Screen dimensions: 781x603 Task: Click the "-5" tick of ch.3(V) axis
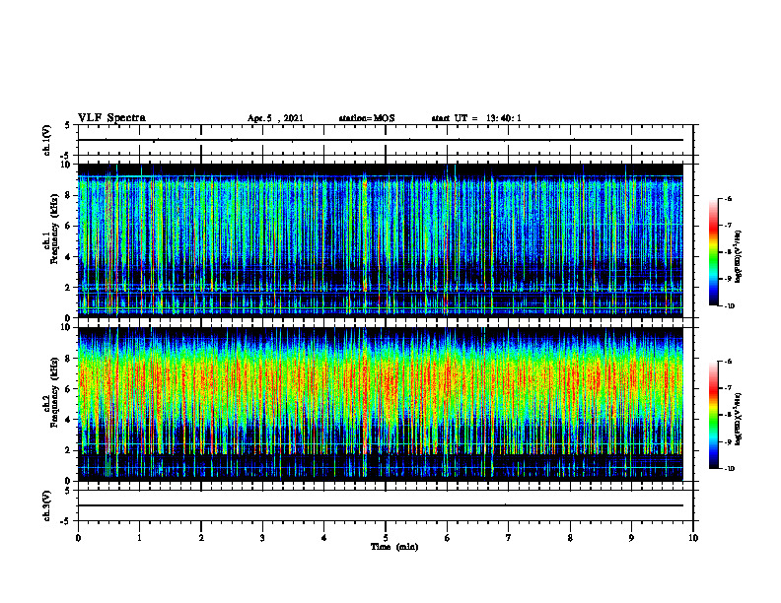(x=66, y=521)
